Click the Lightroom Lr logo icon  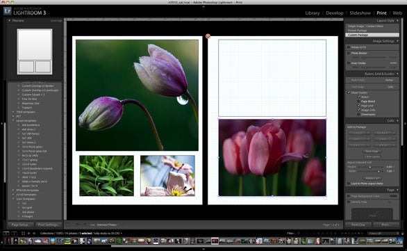pyautogui.click(x=7, y=11)
